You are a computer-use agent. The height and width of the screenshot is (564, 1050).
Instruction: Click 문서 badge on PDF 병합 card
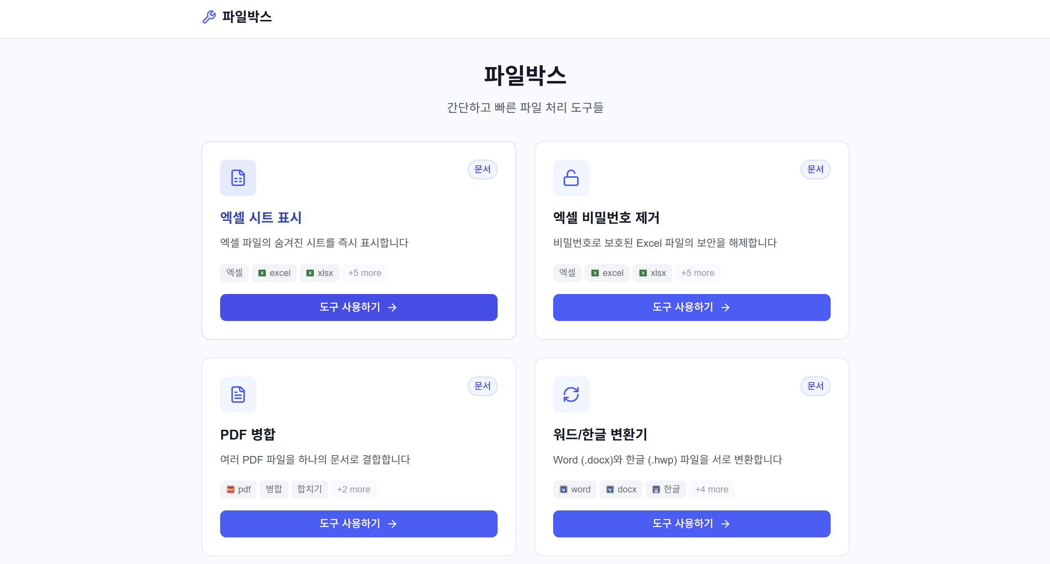point(483,386)
